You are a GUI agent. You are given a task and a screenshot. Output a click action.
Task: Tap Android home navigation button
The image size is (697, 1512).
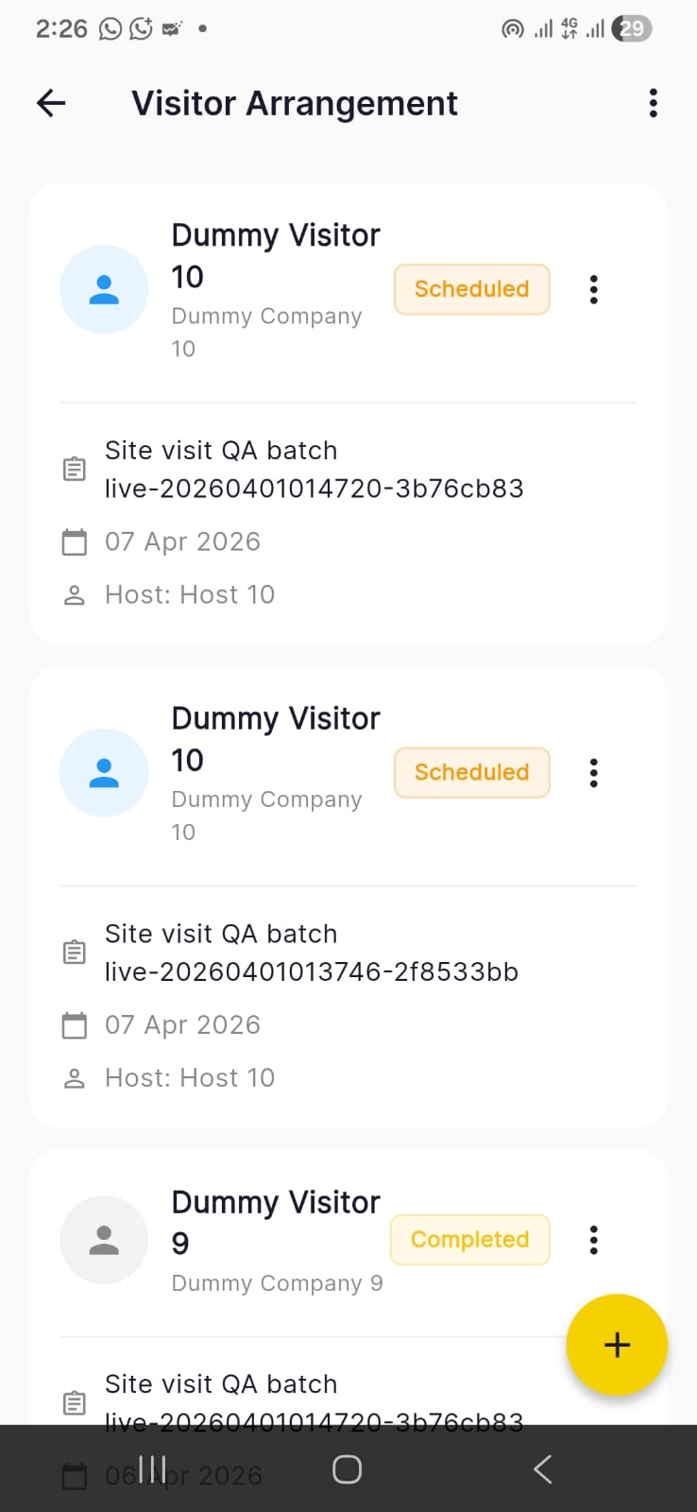[347, 1469]
